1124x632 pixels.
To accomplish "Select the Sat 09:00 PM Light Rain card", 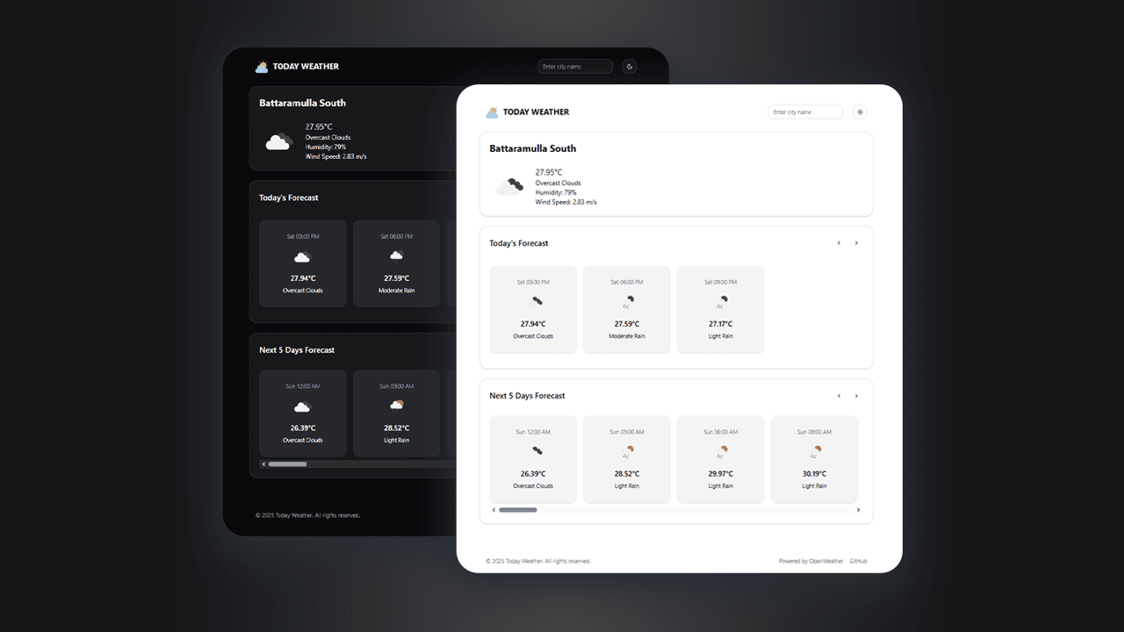I will click(720, 309).
